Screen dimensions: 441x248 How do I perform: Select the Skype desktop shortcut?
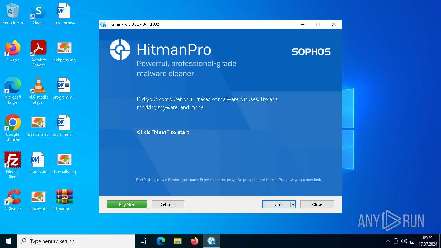click(x=38, y=14)
